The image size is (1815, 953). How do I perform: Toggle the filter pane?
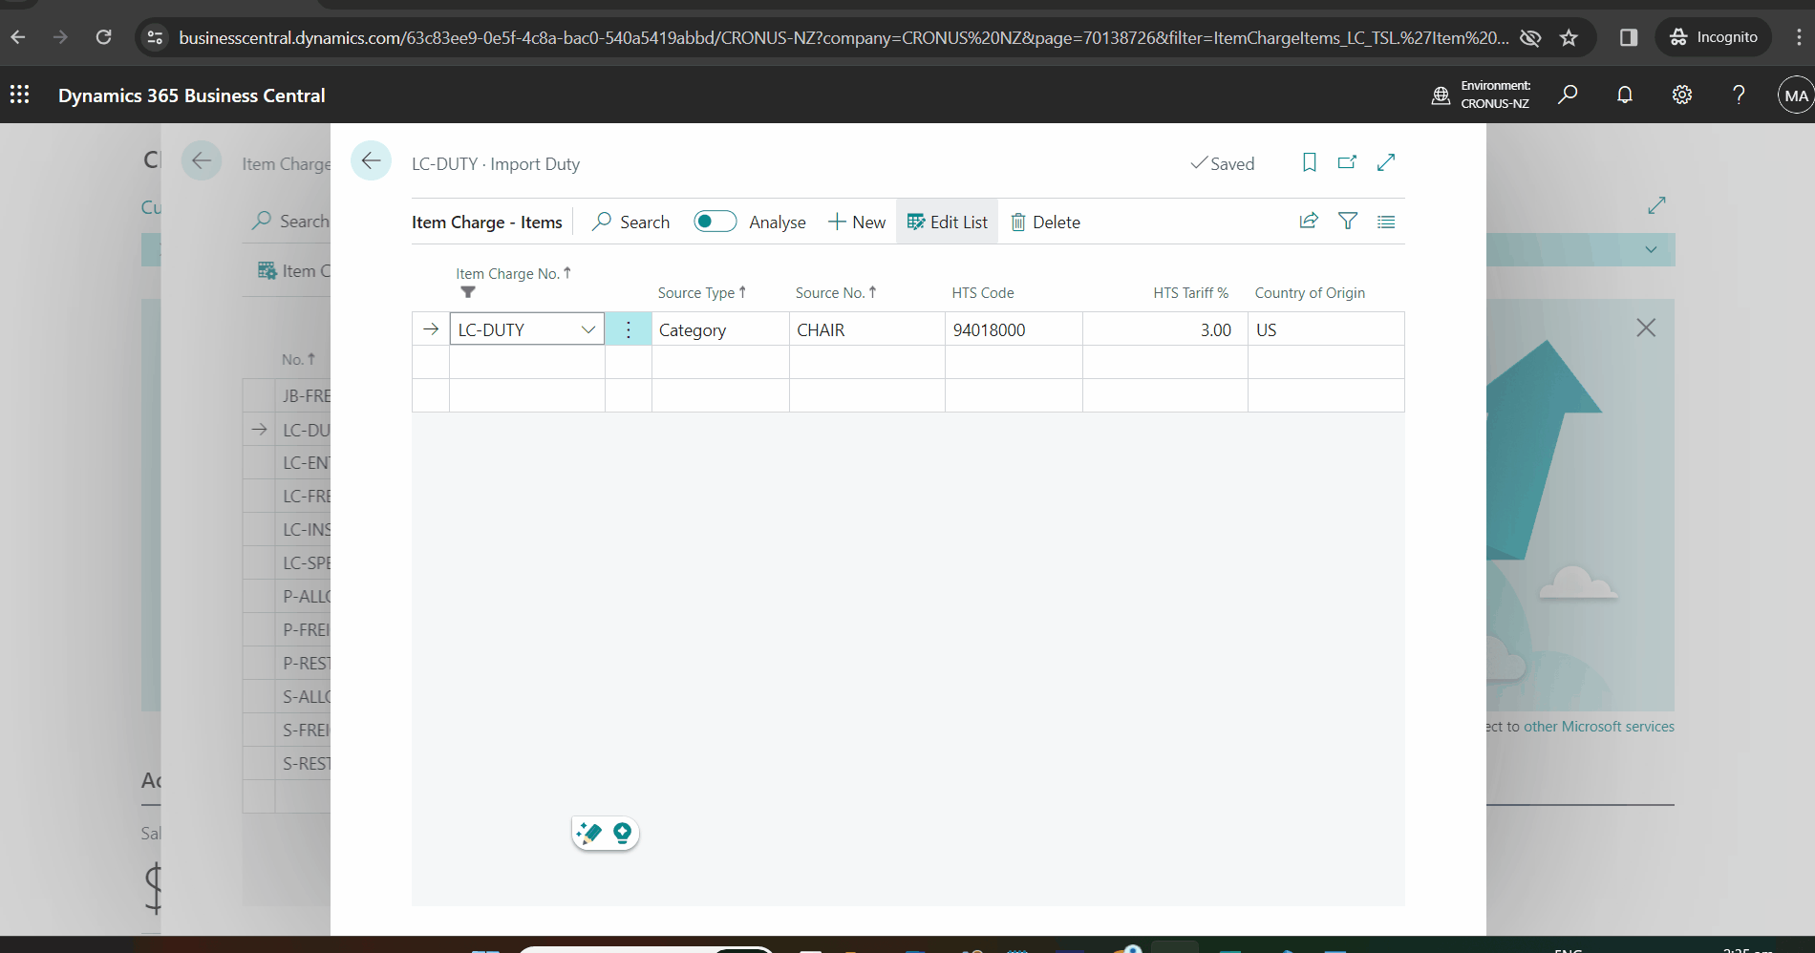(x=1347, y=221)
